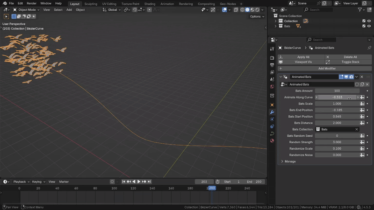The image size is (374, 210).
Task: Switch to the Sculpting workspace tab
Action: click(91, 4)
